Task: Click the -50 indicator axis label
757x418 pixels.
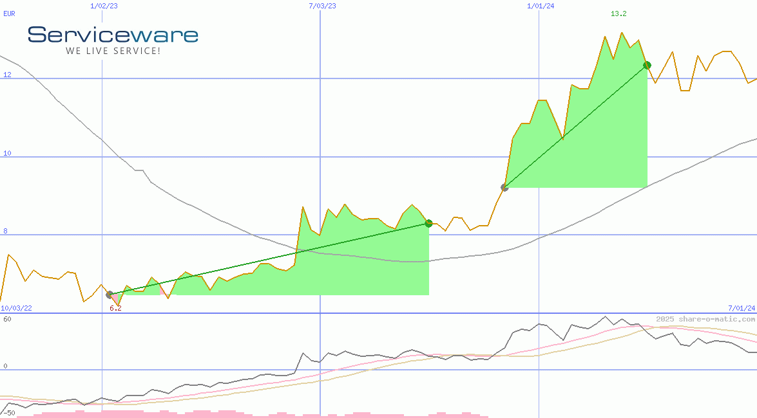Action: [9, 412]
